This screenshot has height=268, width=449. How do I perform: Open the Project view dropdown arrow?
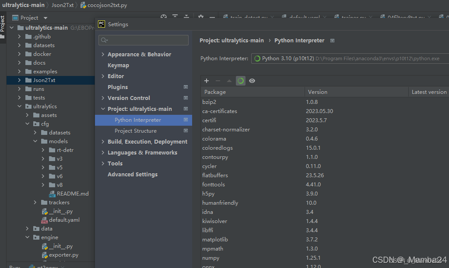tap(46, 18)
